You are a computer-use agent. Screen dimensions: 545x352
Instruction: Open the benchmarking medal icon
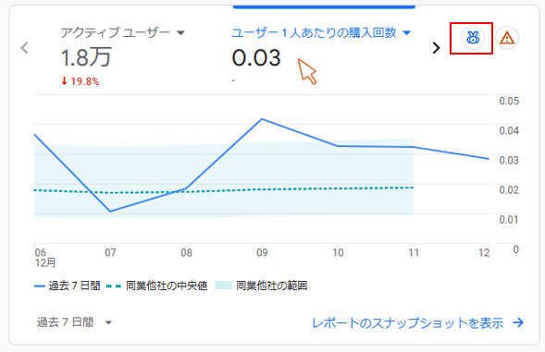[472, 38]
